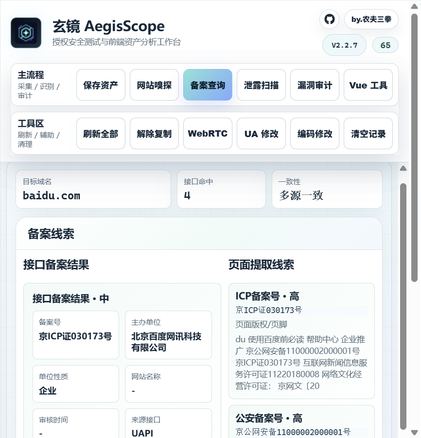Switch to Vue 工具
The image size is (421, 438).
pos(368,85)
